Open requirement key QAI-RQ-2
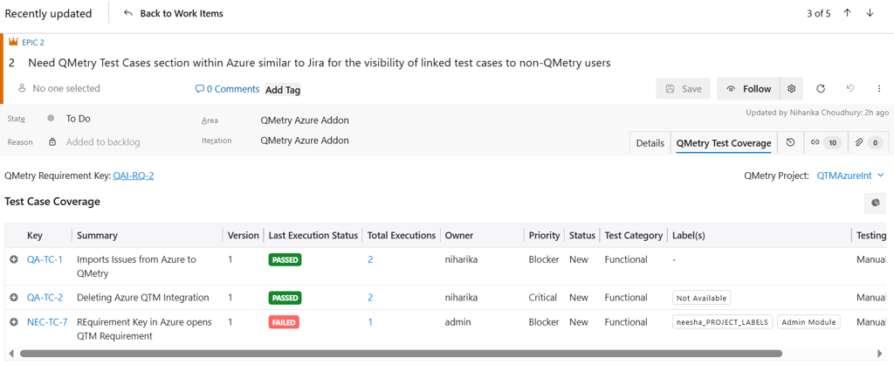Viewport: 894px width, 365px height. point(134,176)
